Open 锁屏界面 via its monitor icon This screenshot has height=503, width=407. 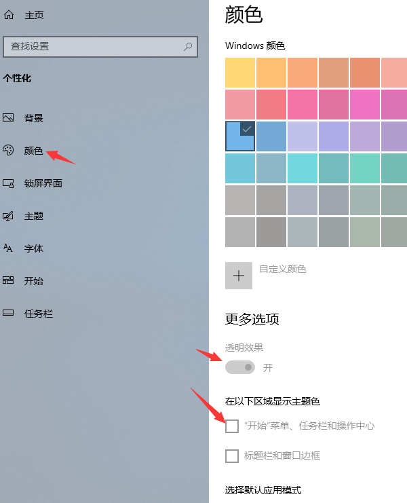pos(8,183)
